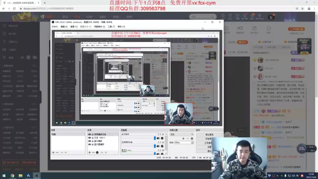Open OBS Tools menu
This screenshot has height=179, width=318.
111,27
